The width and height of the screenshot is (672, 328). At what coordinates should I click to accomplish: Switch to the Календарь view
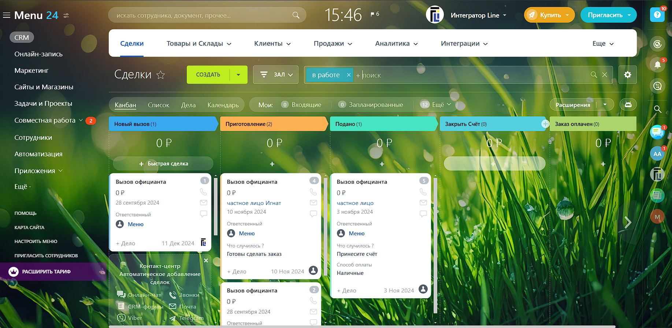coord(223,105)
